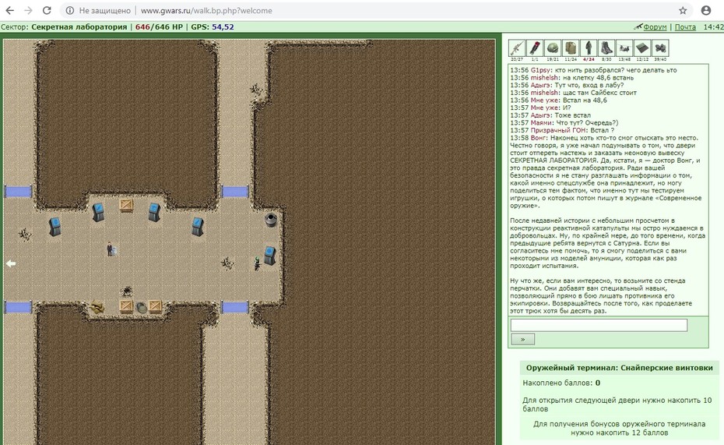Reload the page with refresh icon
724x445 pixels.
coord(47,10)
